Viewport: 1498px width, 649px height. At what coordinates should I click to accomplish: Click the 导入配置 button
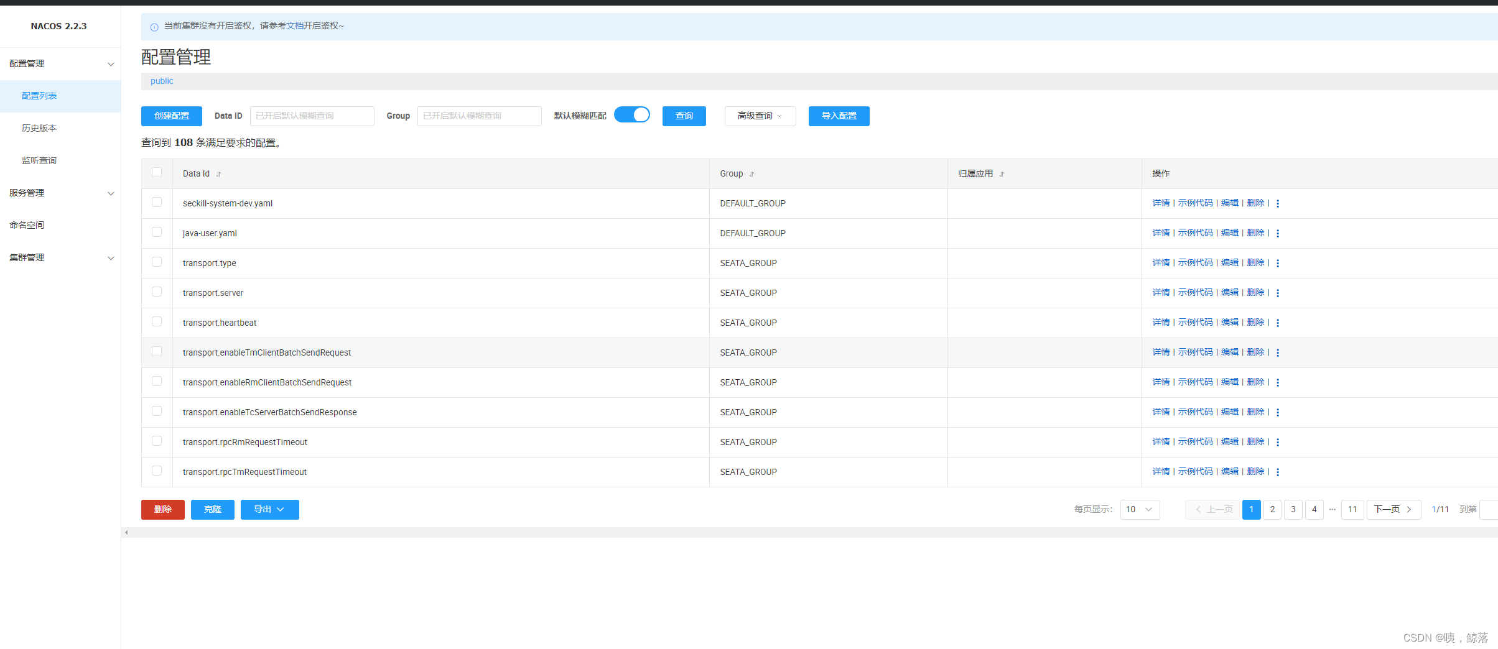click(839, 116)
